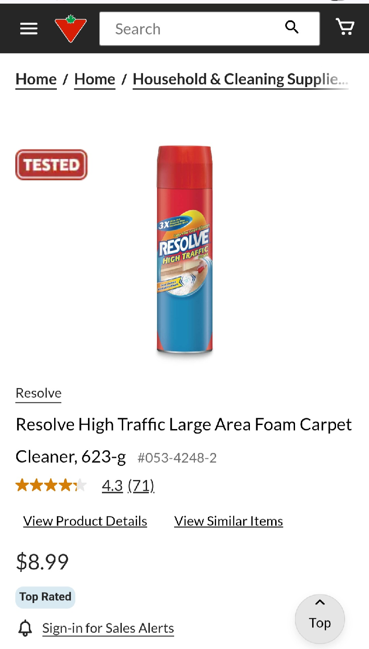
Task: Tap the up chevron in Top button
Action: pos(320,603)
